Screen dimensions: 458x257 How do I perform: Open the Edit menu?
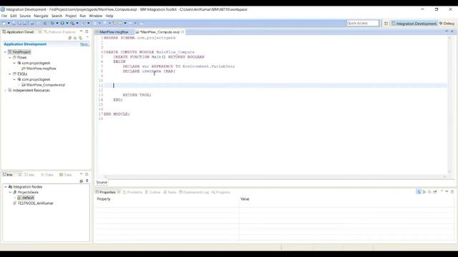(14, 16)
